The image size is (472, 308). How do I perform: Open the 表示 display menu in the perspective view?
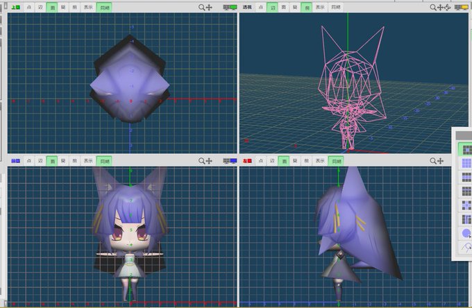320,7
